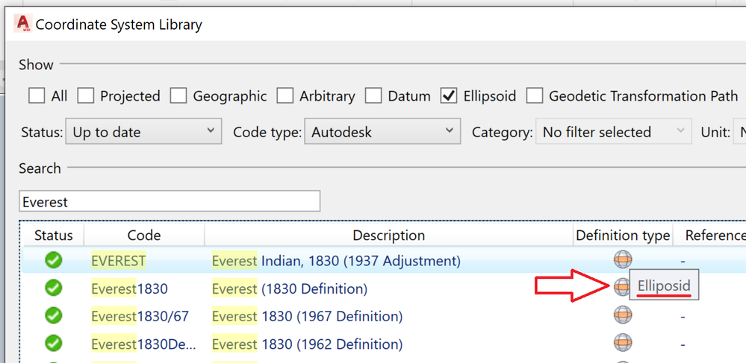Click green status check for EVEREST row
Screen dimensions: 746x363
point(53,260)
